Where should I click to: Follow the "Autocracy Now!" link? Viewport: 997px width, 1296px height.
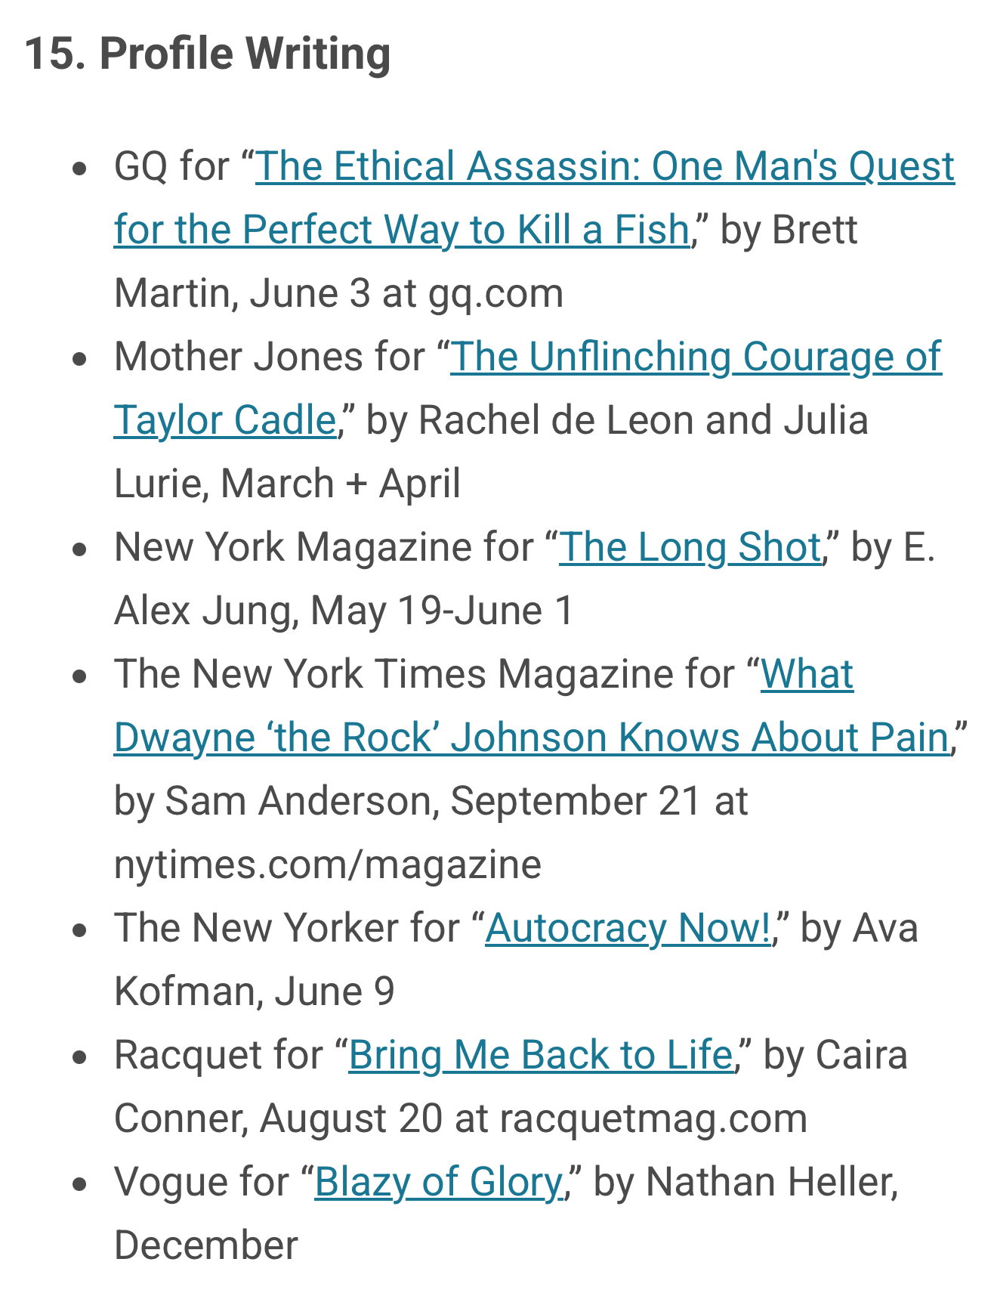point(628,928)
